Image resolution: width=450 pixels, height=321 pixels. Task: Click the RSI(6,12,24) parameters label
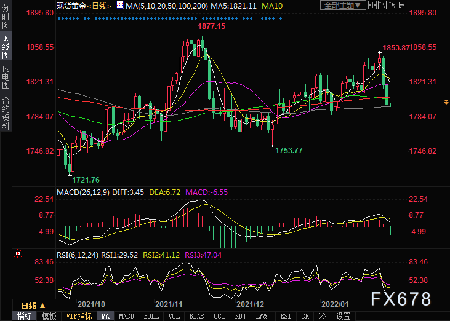coord(78,255)
